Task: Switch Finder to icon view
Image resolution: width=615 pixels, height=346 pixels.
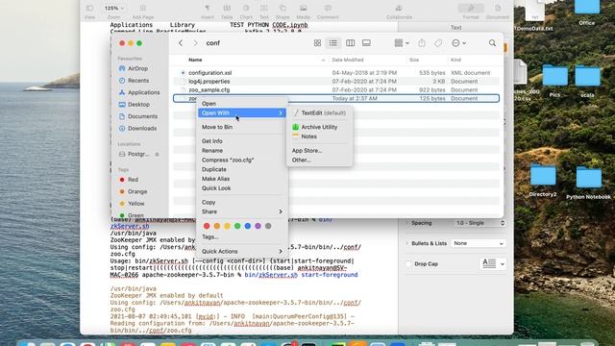Action: click(x=317, y=43)
